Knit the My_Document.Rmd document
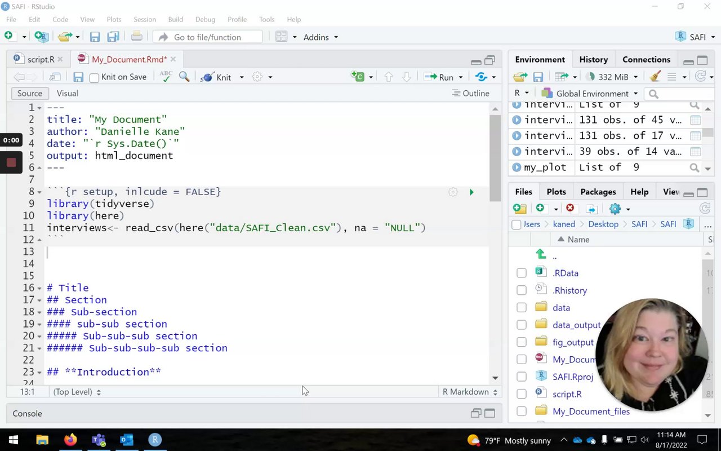This screenshot has width=721, height=451. (216, 77)
